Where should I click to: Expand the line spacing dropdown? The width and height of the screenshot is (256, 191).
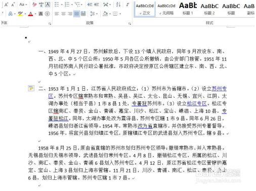[x=97, y=14]
